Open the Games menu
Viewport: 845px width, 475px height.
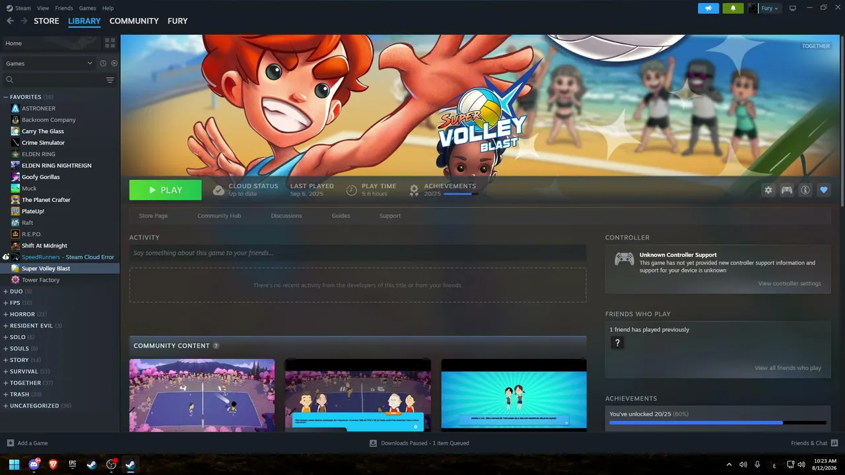87,8
